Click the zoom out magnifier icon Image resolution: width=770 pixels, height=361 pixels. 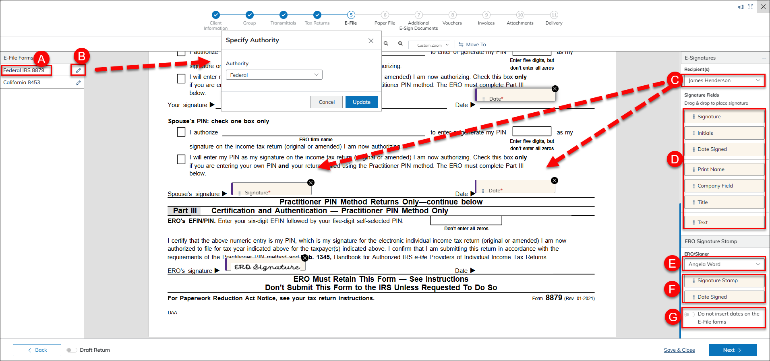pos(386,44)
